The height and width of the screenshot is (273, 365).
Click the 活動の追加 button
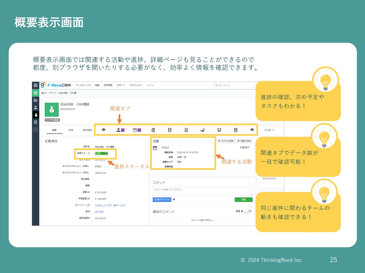tap(244, 141)
